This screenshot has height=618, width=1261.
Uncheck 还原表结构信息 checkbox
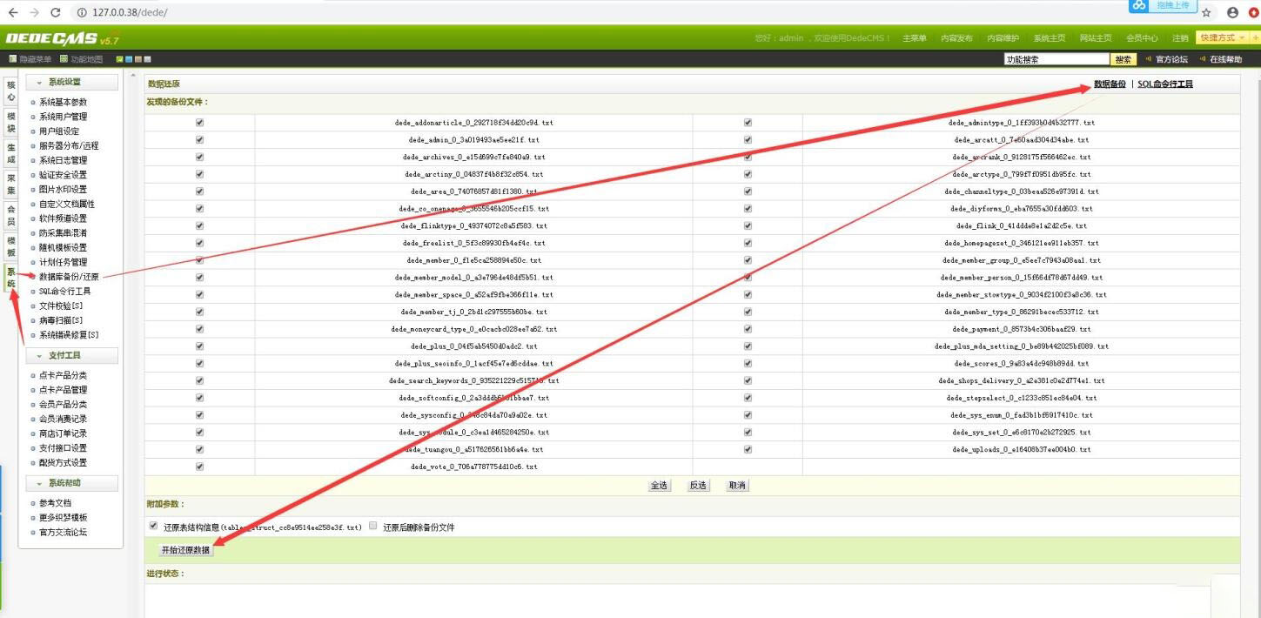pos(154,526)
